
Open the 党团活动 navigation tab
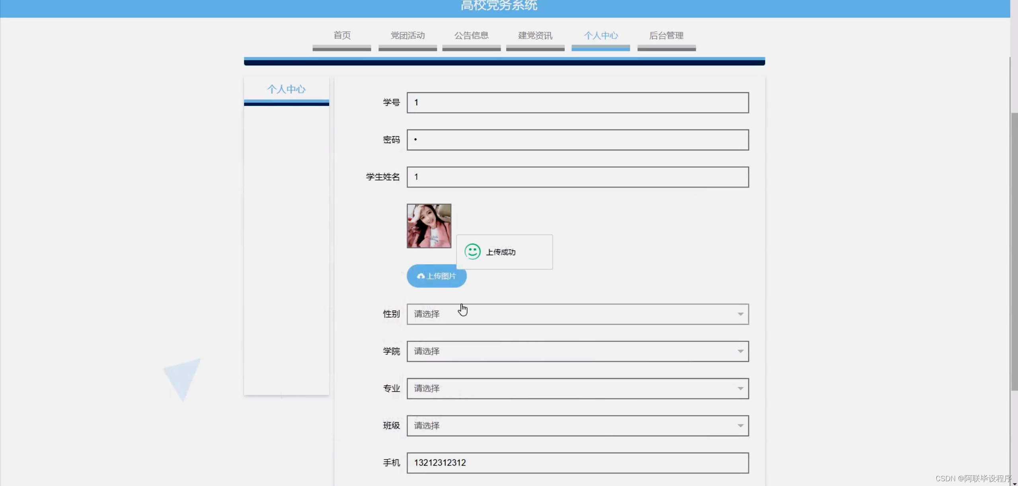point(408,35)
